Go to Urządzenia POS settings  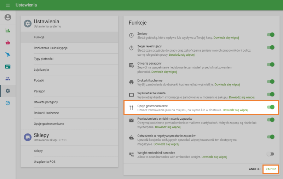(45, 162)
